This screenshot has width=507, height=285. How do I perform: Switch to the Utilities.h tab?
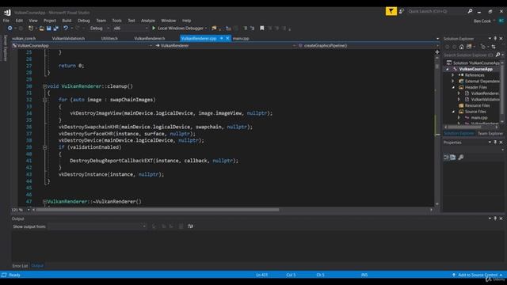[x=109, y=39]
